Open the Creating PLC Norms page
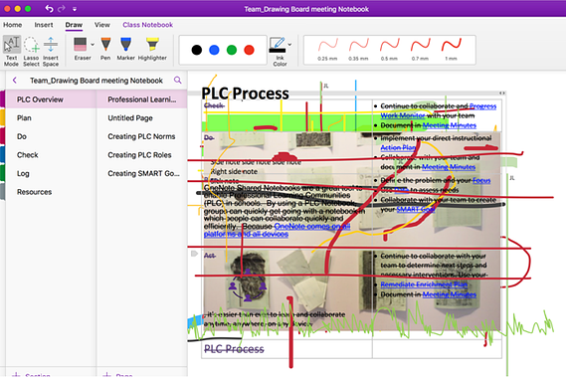566x377 pixels. click(141, 136)
